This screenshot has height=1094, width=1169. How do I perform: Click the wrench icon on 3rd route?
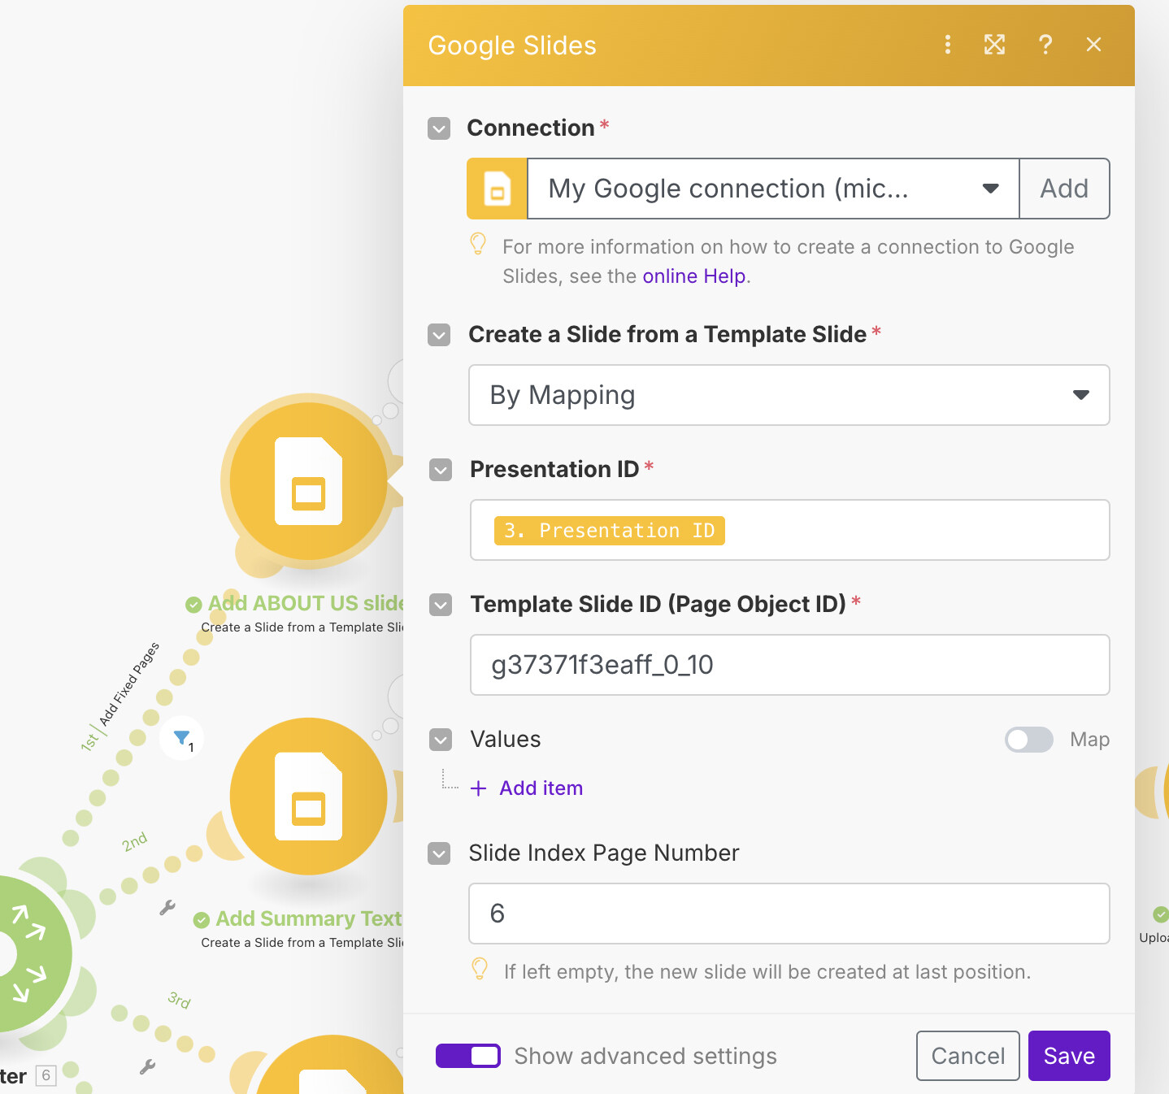pyautogui.click(x=147, y=1066)
